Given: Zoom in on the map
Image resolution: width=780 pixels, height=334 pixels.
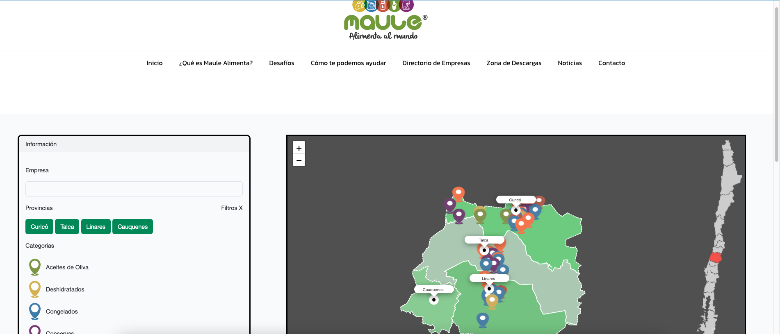Looking at the screenshot, I should [x=299, y=148].
